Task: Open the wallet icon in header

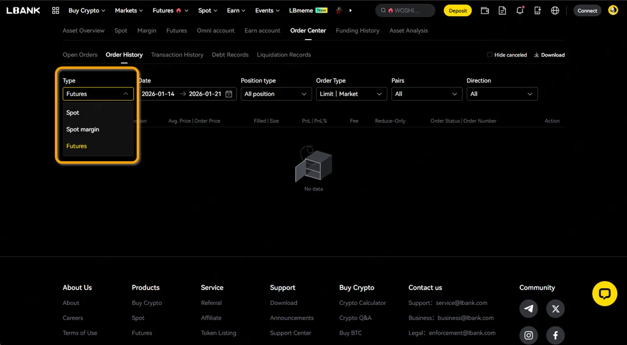Action: tap(484, 10)
